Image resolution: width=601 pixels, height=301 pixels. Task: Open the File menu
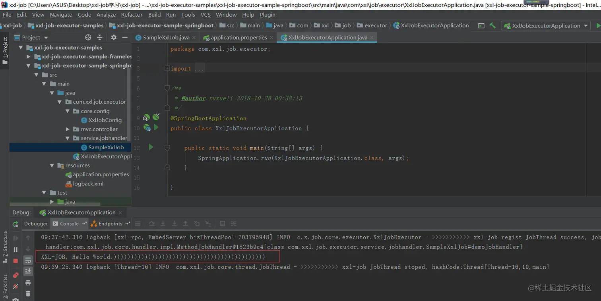[x=7, y=15]
